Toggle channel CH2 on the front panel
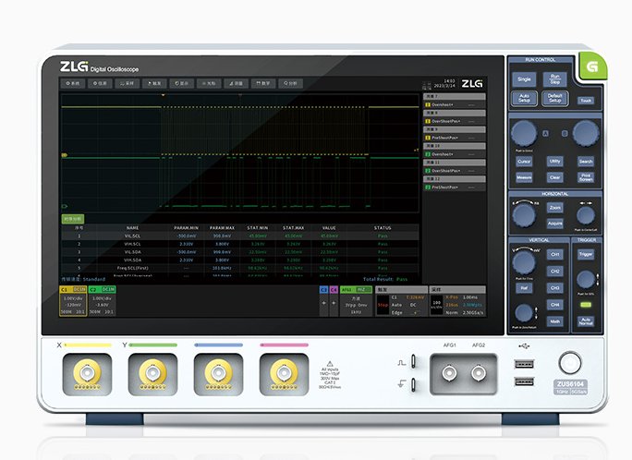The width and height of the screenshot is (632, 460). click(555, 271)
